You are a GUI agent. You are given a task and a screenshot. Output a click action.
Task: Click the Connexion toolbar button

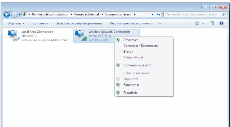coord(40,23)
